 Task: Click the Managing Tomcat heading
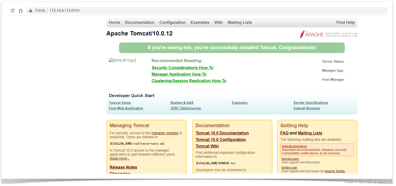[129, 126]
